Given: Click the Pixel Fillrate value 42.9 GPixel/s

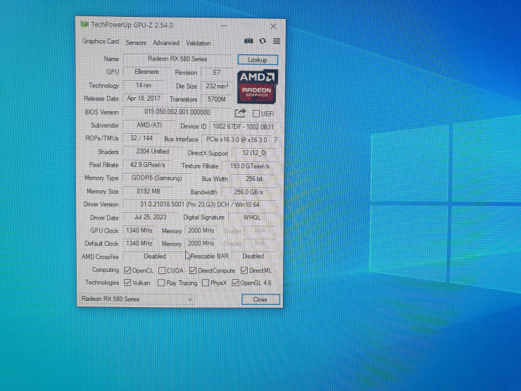Looking at the screenshot, I should point(148,165).
